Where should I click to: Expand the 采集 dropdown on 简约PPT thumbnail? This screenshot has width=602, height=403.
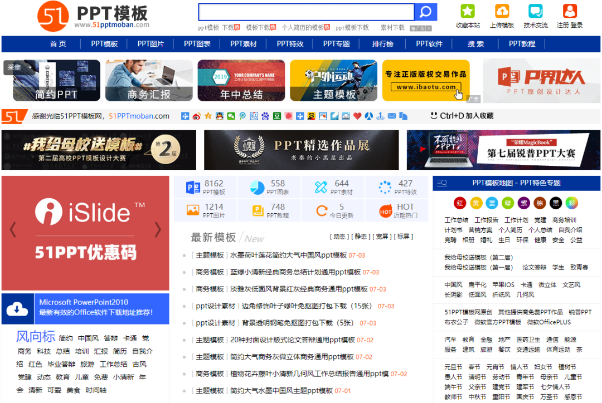pos(19,67)
